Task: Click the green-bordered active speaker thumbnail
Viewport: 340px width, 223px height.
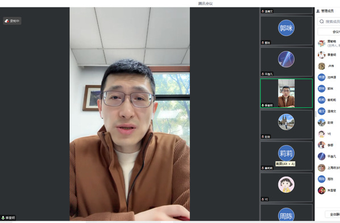Action: coord(286,93)
